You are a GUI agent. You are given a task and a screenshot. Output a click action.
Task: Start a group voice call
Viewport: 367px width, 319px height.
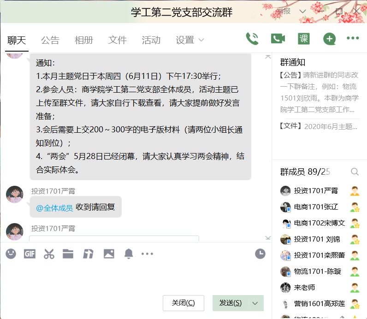(252, 39)
